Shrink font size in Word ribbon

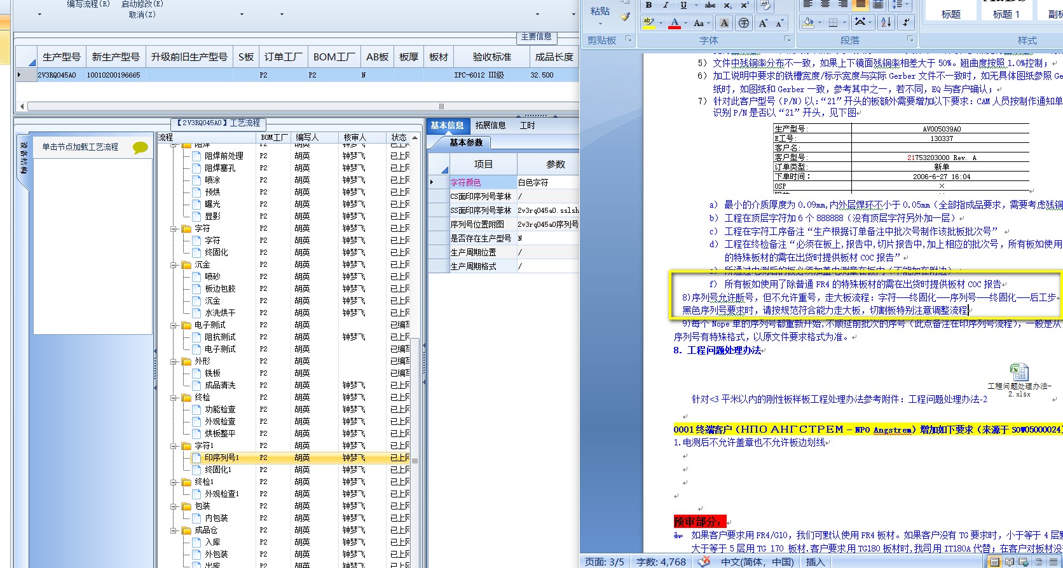(x=781, y=23)
